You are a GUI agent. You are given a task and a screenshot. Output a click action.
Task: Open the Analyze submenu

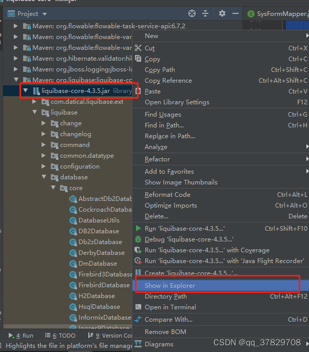point(221,146)
